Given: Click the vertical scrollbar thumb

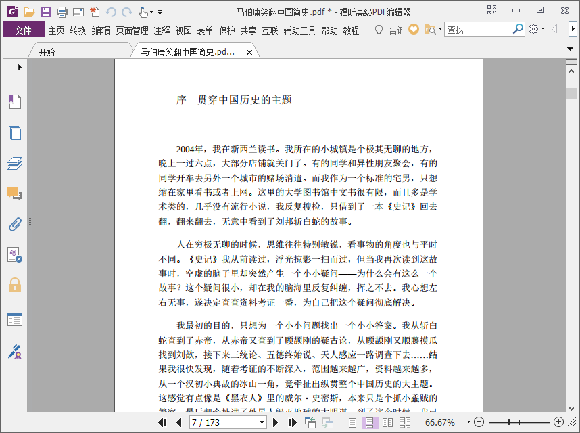Looking at the screenshot, I should [571, 93].
